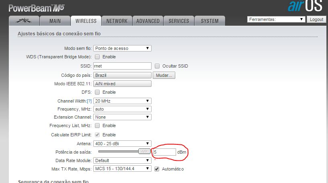This screenshot has width=328, height=183.
Task: Switch to the SYSTEM tab
Action: point(210,21)
